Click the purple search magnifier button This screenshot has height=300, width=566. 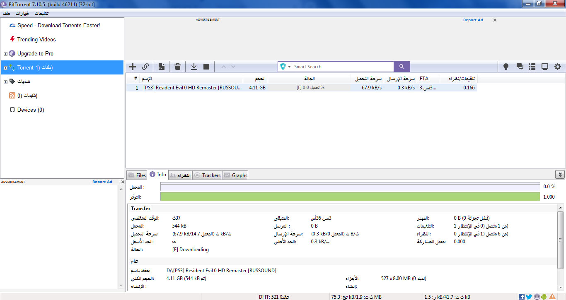[402, 67]
